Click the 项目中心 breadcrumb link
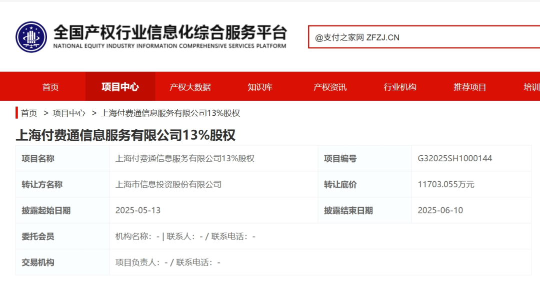Screen dimensions: 540x283 click(x=69, y=113)
